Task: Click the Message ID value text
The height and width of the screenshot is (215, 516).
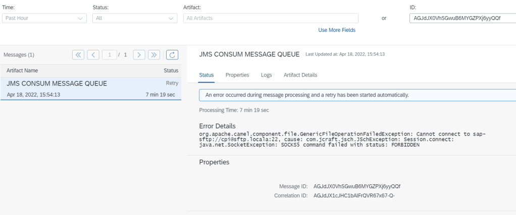Action: [357, 186]
